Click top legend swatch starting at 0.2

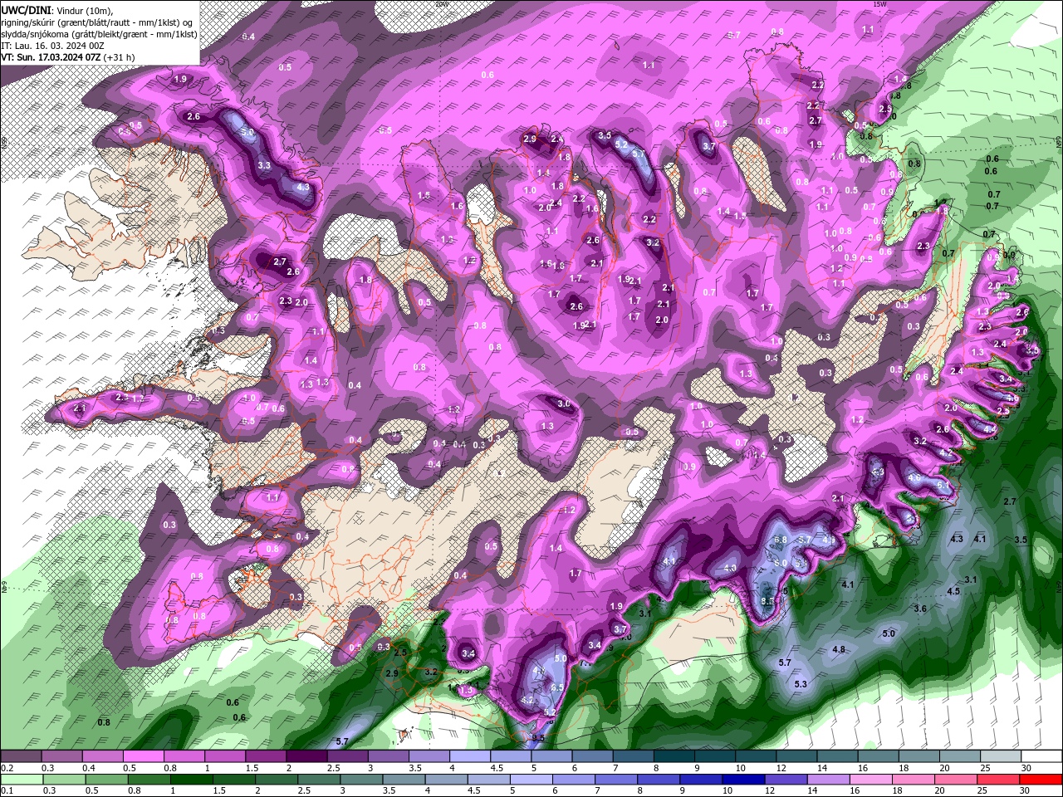point(21,756)
